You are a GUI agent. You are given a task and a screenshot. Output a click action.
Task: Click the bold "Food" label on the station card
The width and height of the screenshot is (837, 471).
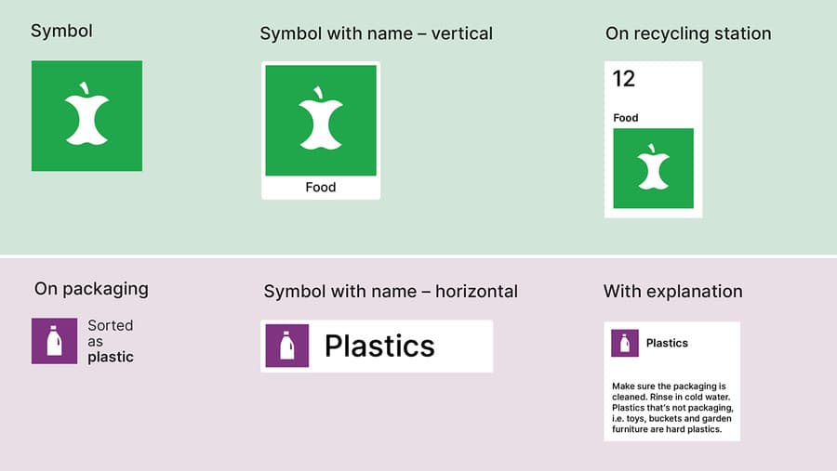coord(626,118)
